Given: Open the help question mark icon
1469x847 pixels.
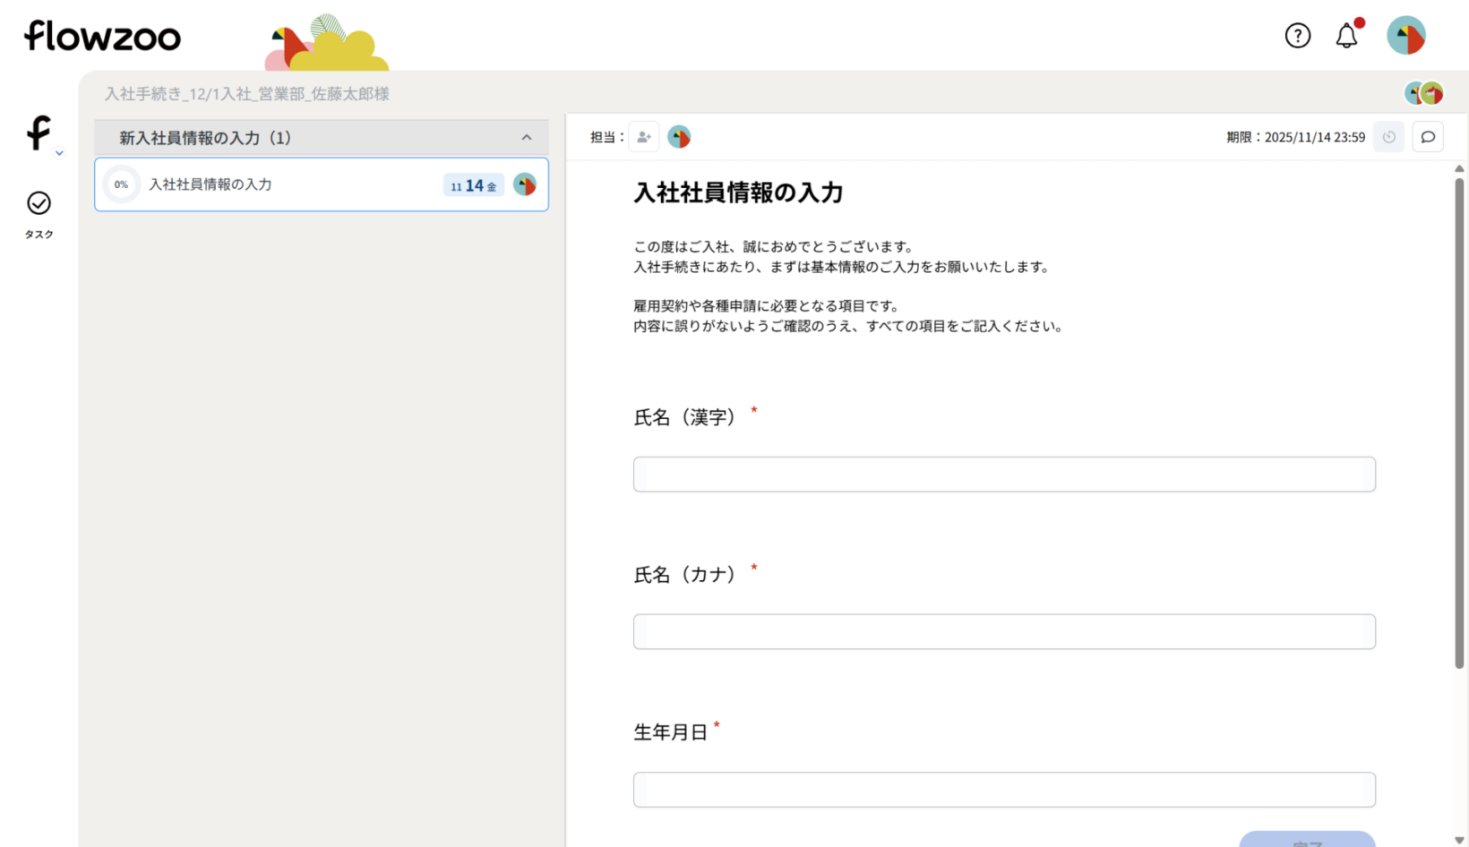Looking at the screenshot, I should click(x=1297, y=36).
